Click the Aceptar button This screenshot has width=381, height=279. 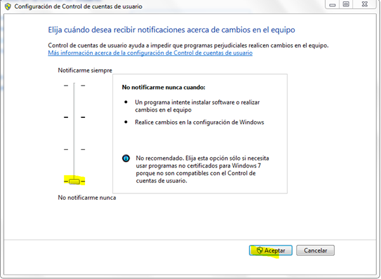(271, 250)
